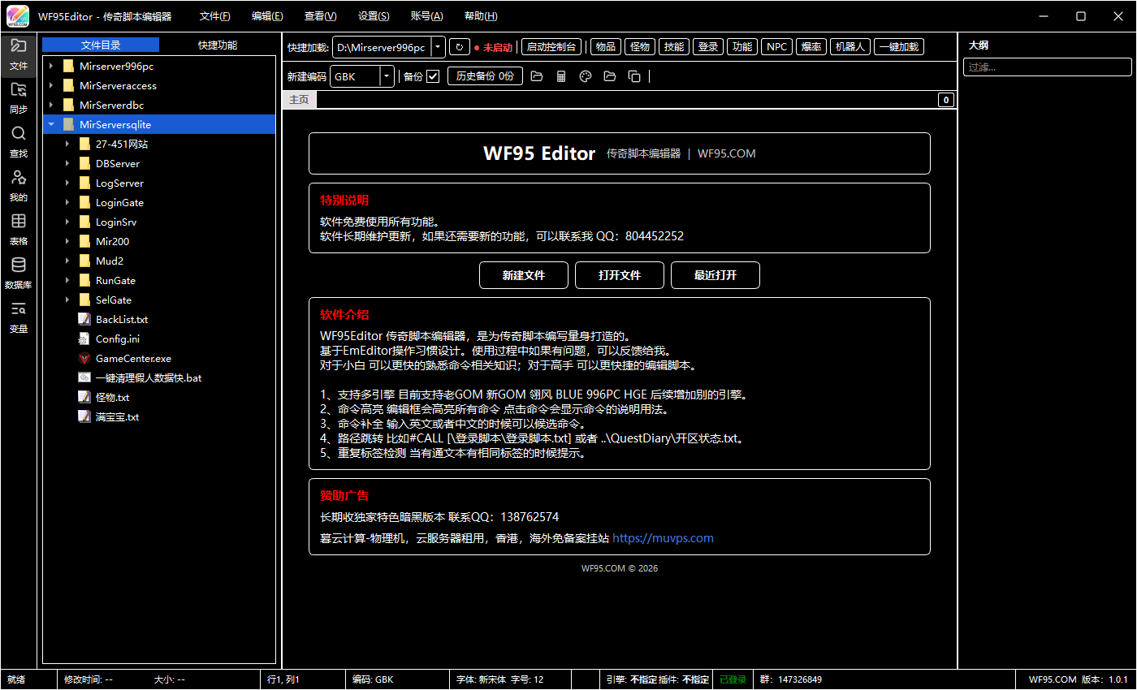1137x690 pixels.
Task: Click the 机器人 quick-load button
Action: (x=850, y=47)
